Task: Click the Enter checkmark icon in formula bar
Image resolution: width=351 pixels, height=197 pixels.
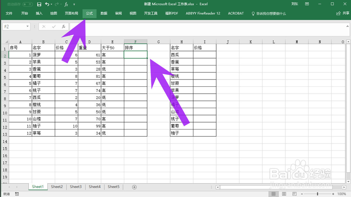Action: coord(54,27)
